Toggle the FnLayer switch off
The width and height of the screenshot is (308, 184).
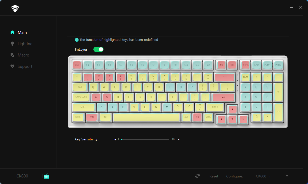click(98, 49)
